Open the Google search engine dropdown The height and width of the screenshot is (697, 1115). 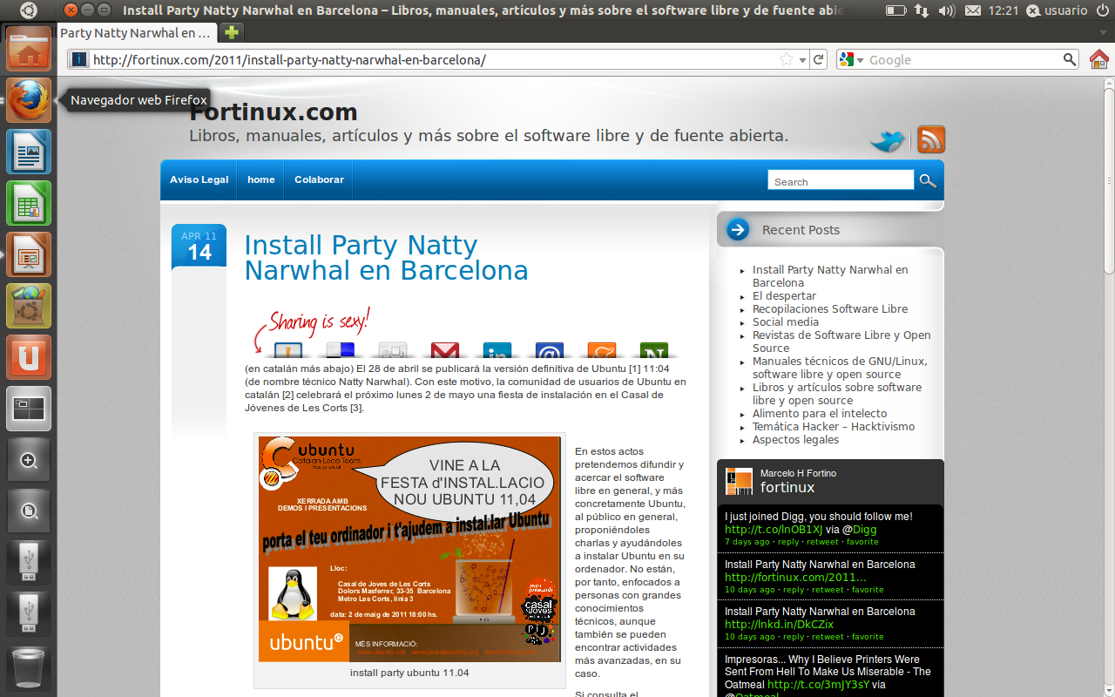[x=851, y=60]
